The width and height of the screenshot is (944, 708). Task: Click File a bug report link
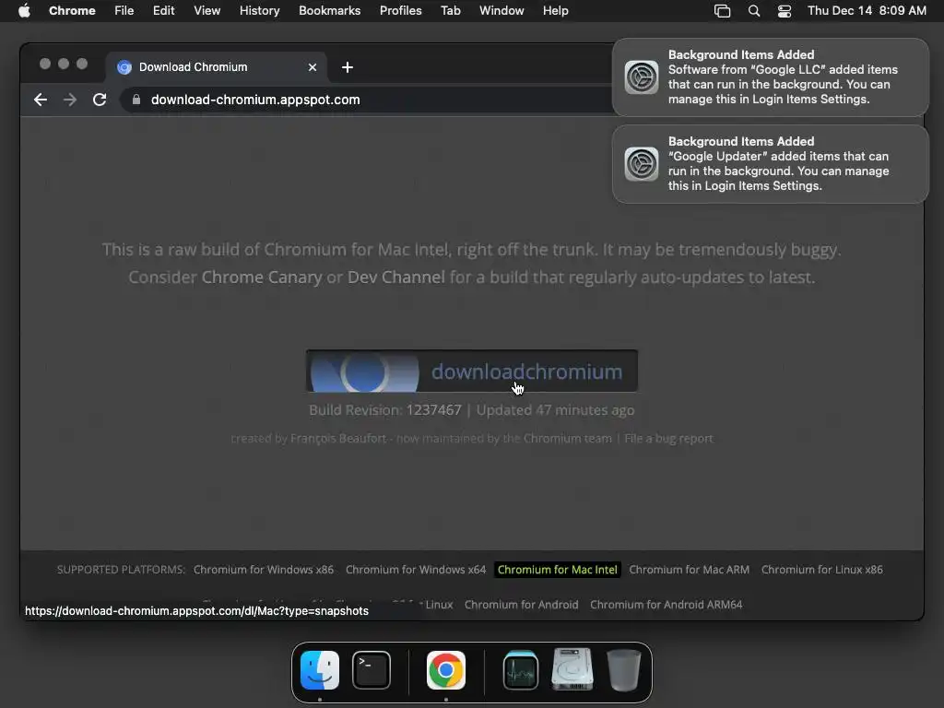tap(668, 438)
